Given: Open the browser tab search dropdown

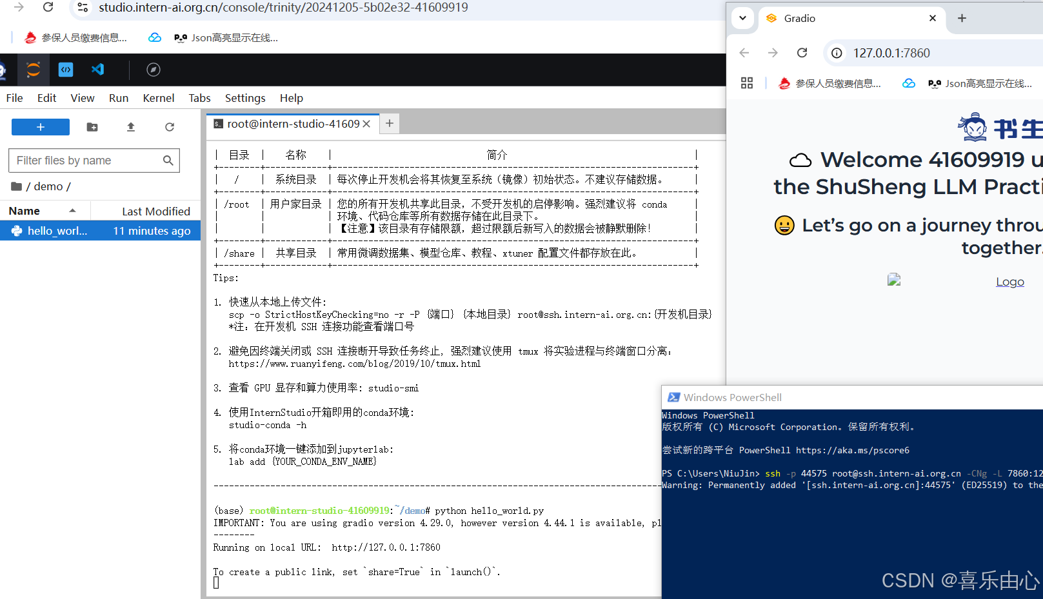Looking at the screenshot, I should pyautogui.click(x=742, y=19).
